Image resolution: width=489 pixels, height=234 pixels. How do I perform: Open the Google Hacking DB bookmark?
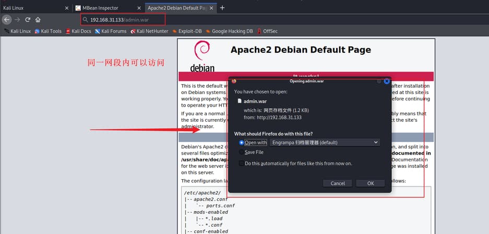point(229,31)
